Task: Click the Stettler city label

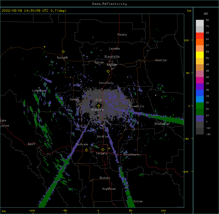Action: coord(161,60)
